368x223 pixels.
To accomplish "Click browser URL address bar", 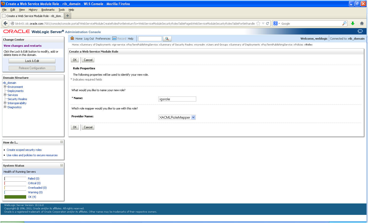I will [135, 23].
